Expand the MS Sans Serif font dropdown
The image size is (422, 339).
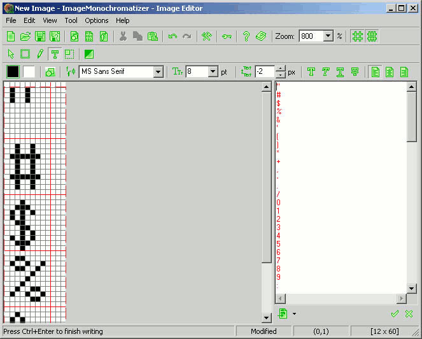pyautogui.click(x=158, y=72)
